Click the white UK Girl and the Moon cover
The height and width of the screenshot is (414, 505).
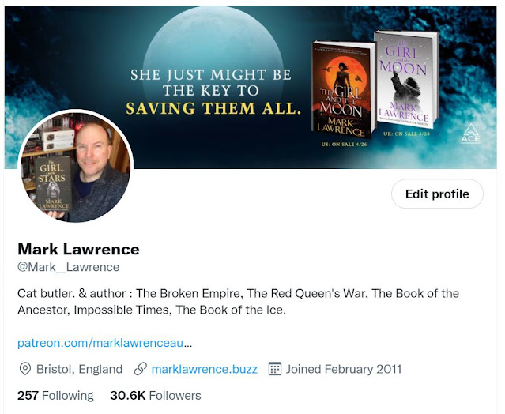pos(406,78)
